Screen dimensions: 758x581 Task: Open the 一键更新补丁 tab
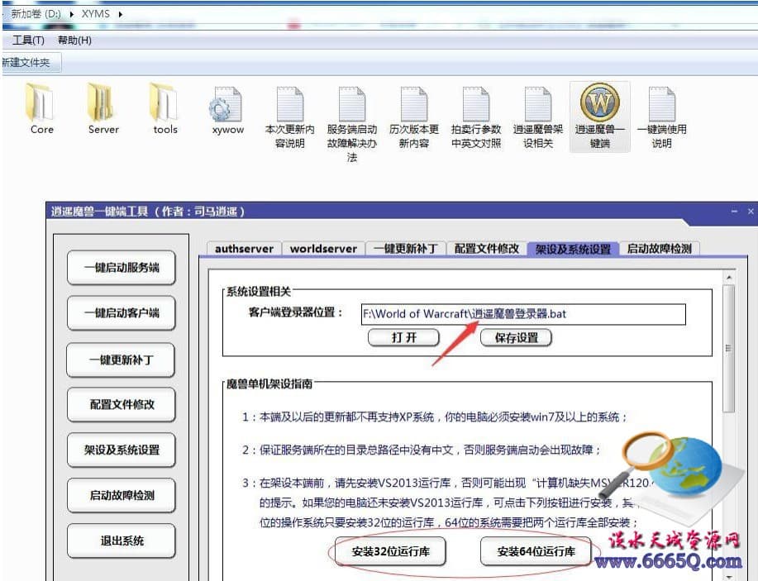[x=405, y=249]
